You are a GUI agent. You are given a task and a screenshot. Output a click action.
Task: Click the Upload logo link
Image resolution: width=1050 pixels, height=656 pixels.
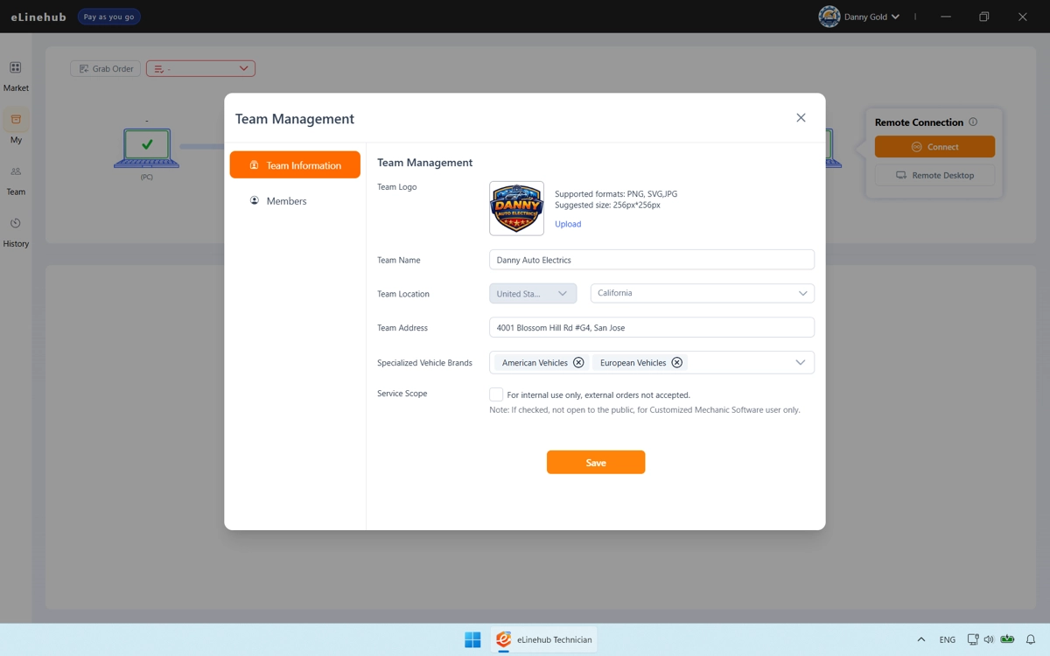(568, 224)
